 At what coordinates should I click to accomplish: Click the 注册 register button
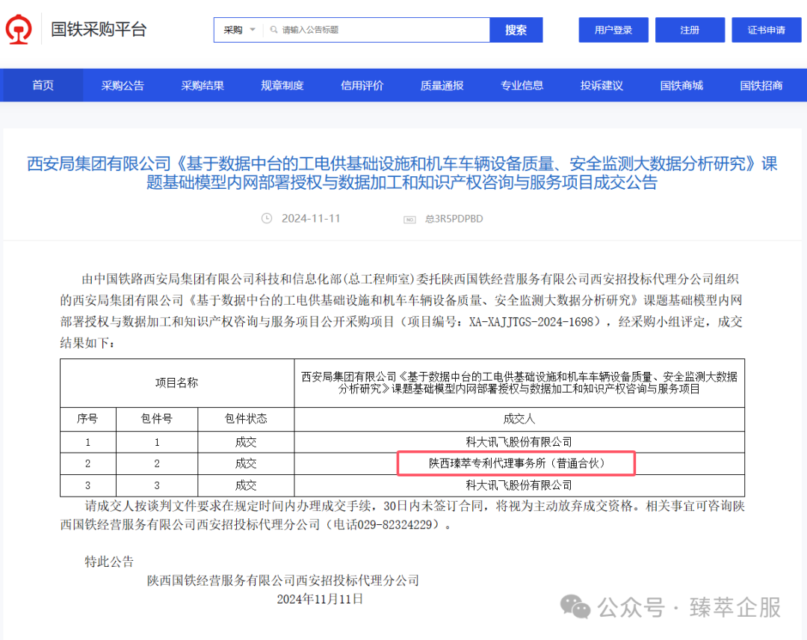click(x=690, y=29)
